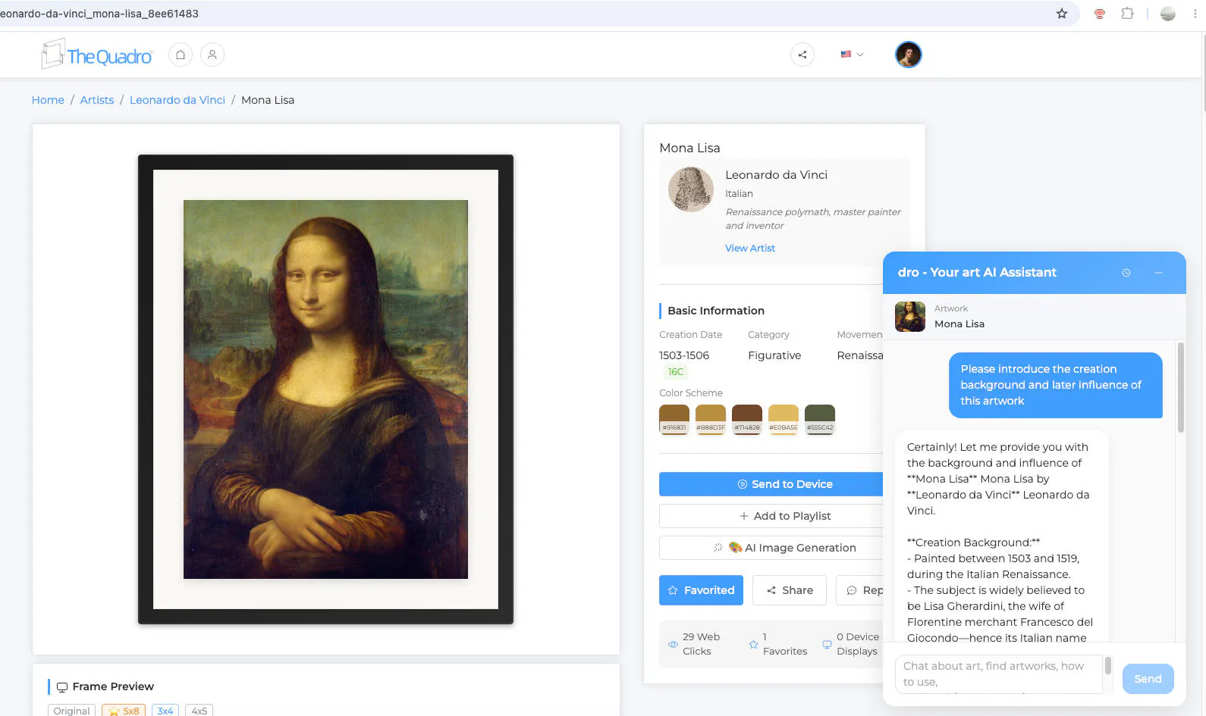
Task: Open Leonardo da Vinci breadcrumb link
Action: click(177, 100)
